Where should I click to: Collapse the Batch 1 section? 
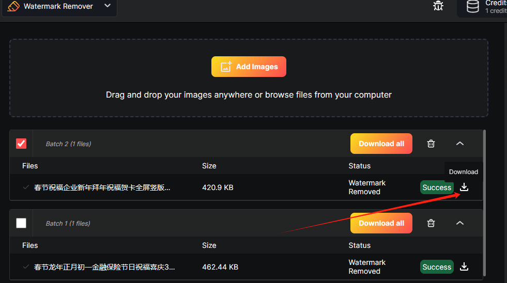(x=460, y=223)
